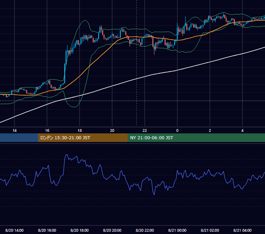Click the 8/21 00:00 date label

[177, 230]
